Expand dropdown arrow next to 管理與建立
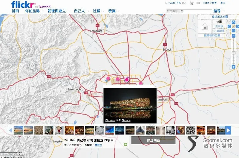Screen dimensions: 239x158 [x=69, y=11]
